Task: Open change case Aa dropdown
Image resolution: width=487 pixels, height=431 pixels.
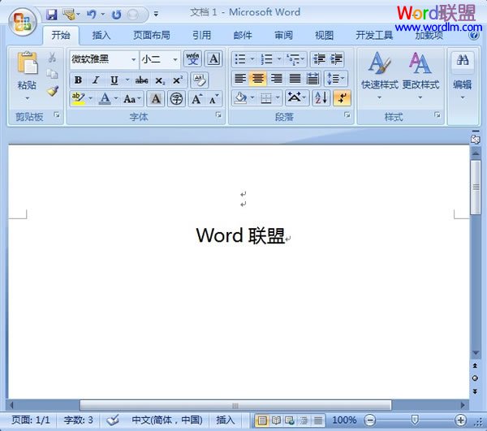Action: click(132, 99)
